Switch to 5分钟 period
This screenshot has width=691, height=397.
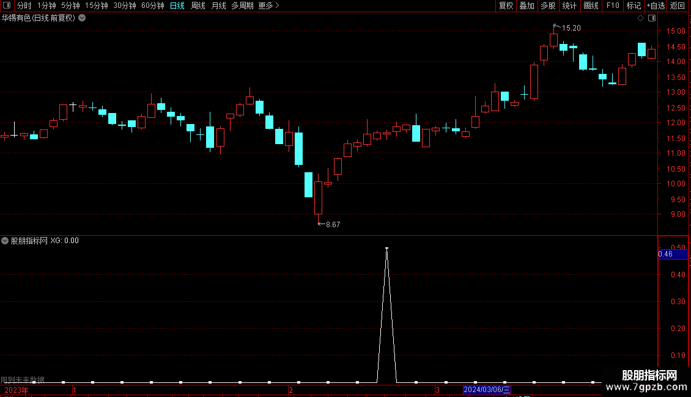pyautogui.click(x=70, y=5)
